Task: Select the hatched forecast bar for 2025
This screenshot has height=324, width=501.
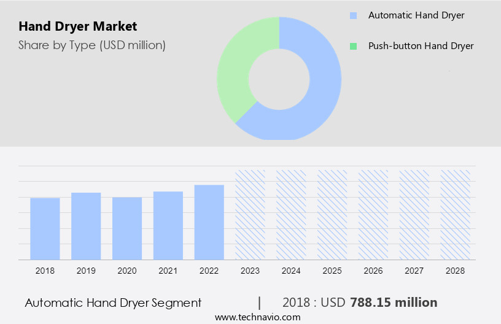Action: [332, 214]
